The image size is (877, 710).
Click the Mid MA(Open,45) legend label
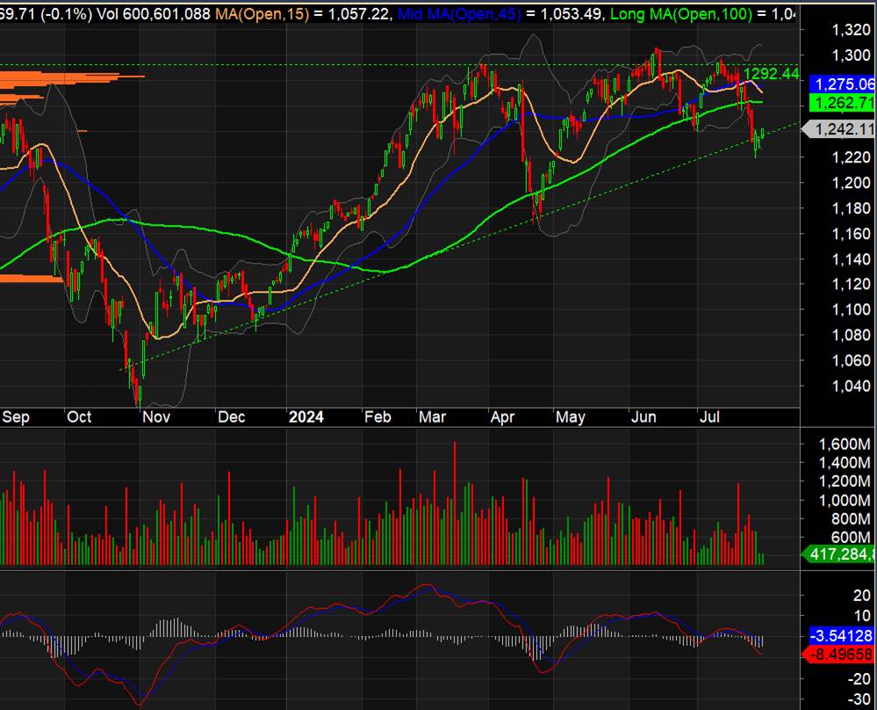(458, 13)
